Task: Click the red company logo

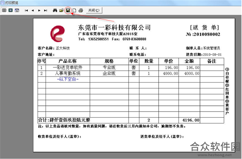Action: [x=57, y=33]
